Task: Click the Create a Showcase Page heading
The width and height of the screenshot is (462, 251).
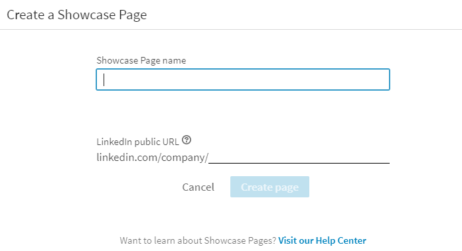Action: [x=76, y=15]
